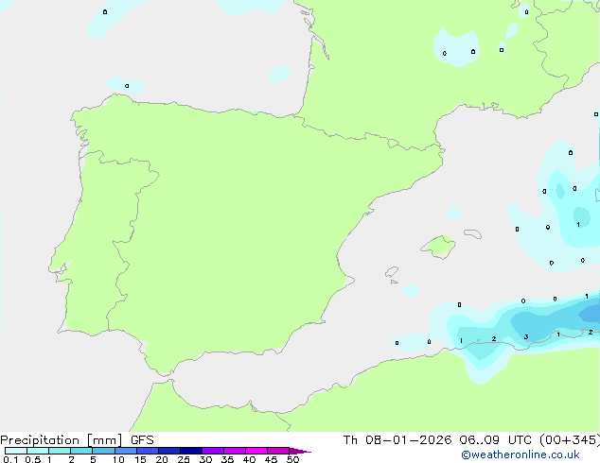This screenshot has height=463, width=600.
Task: Click the 'Th 08-01-2026 06..09 UTC (00+345)' timestamp
Action: tap(471, 440)
